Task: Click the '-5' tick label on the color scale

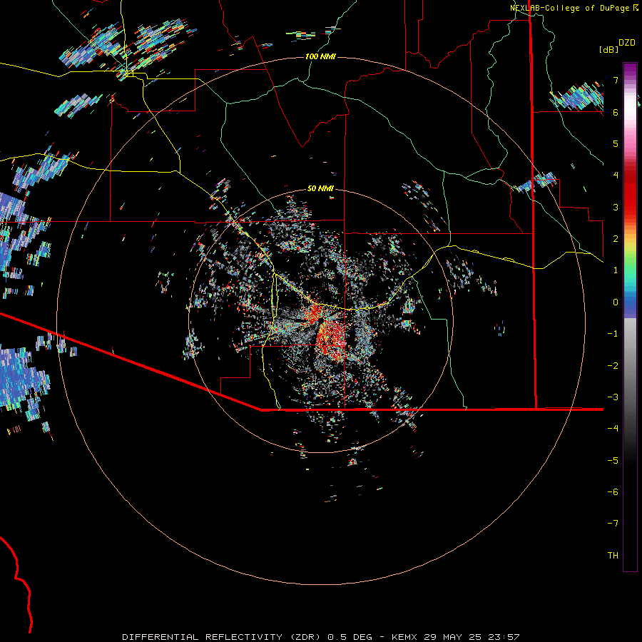Action: pyautogui.click(x=613, y=461)
